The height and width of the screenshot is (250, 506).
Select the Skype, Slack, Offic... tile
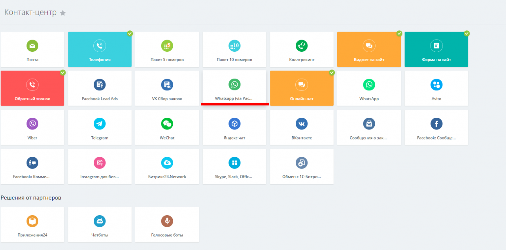(234, 166)
